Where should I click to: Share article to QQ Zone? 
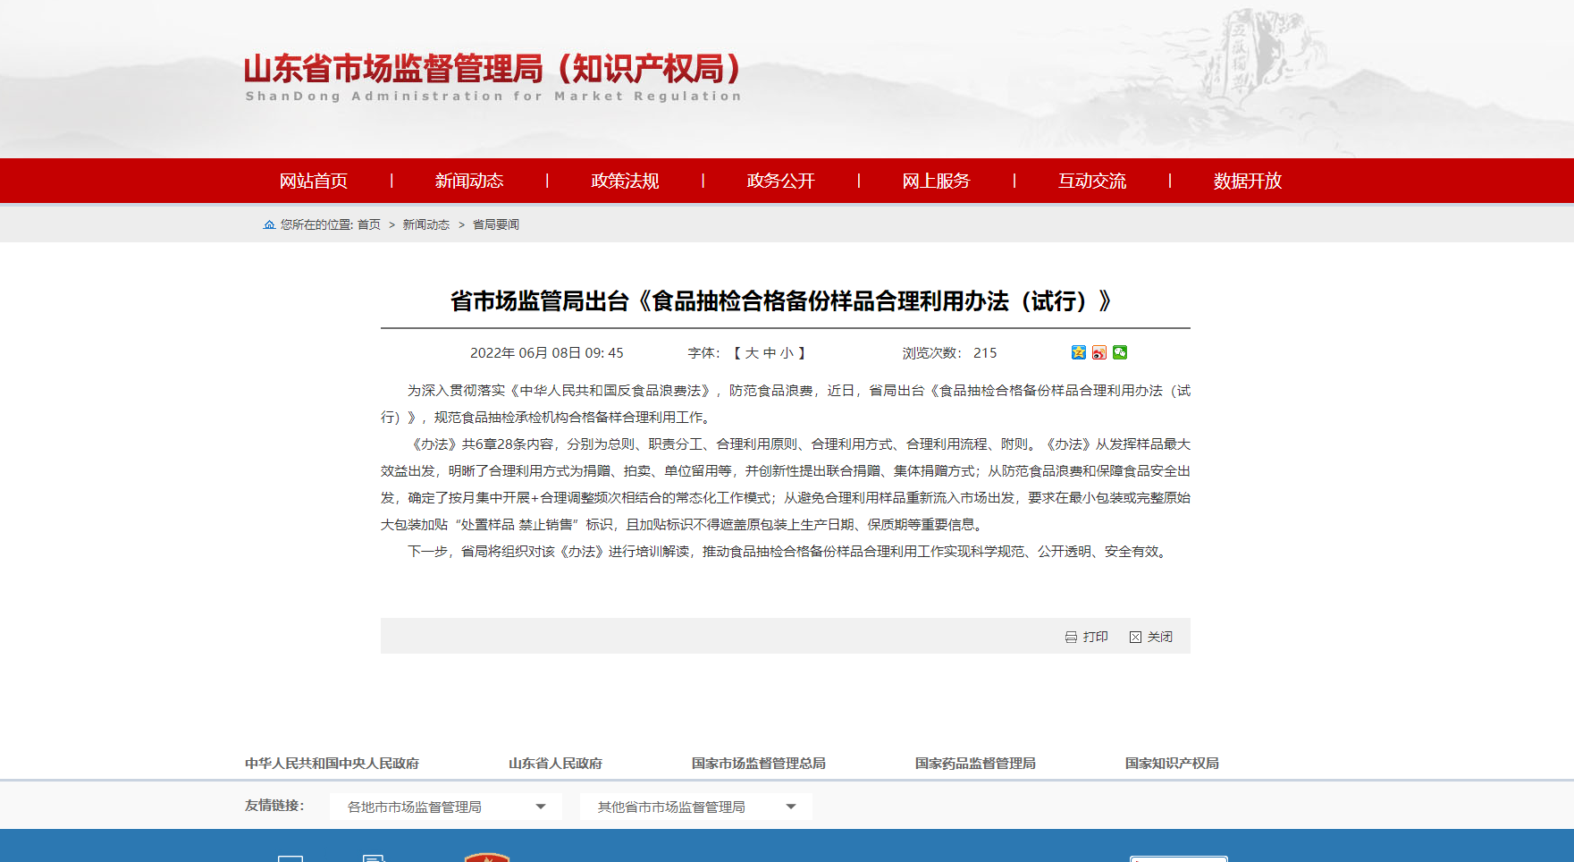tap(1078, 352)
